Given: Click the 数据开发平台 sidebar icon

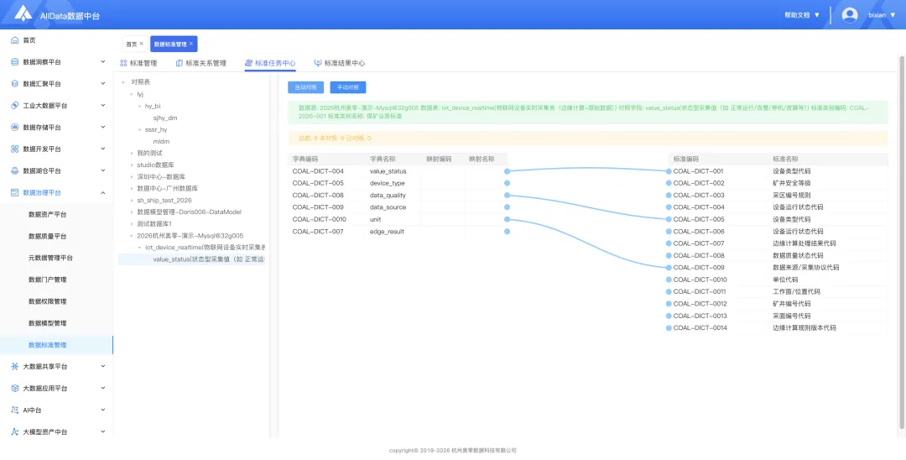Looking at the screenshot, I should (x=15, y=149).
